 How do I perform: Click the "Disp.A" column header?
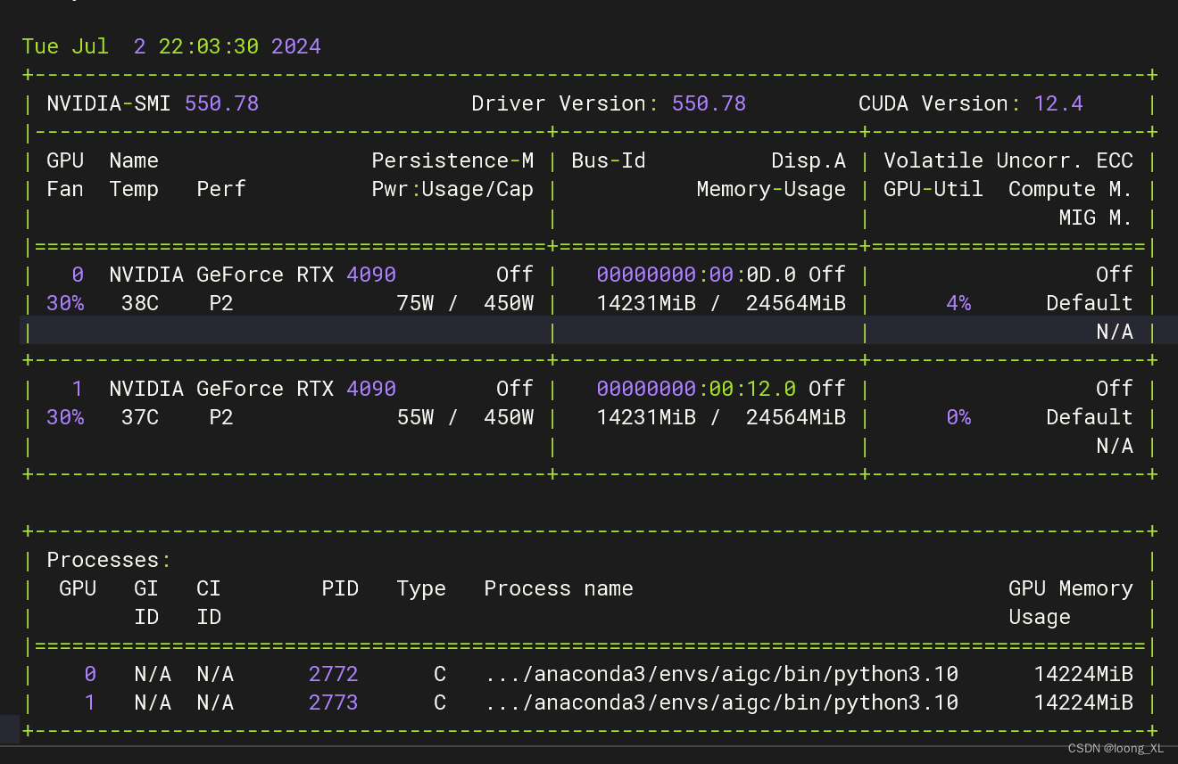[809, 160]
